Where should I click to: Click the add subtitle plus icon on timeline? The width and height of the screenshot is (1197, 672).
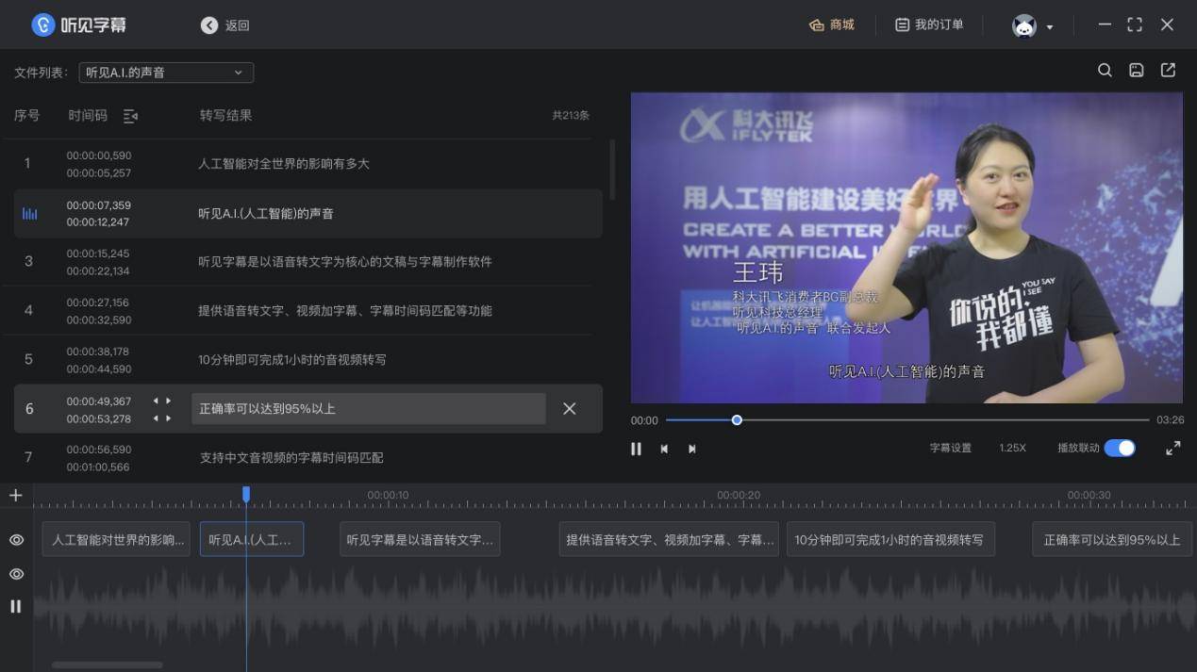tap(15, 494)
